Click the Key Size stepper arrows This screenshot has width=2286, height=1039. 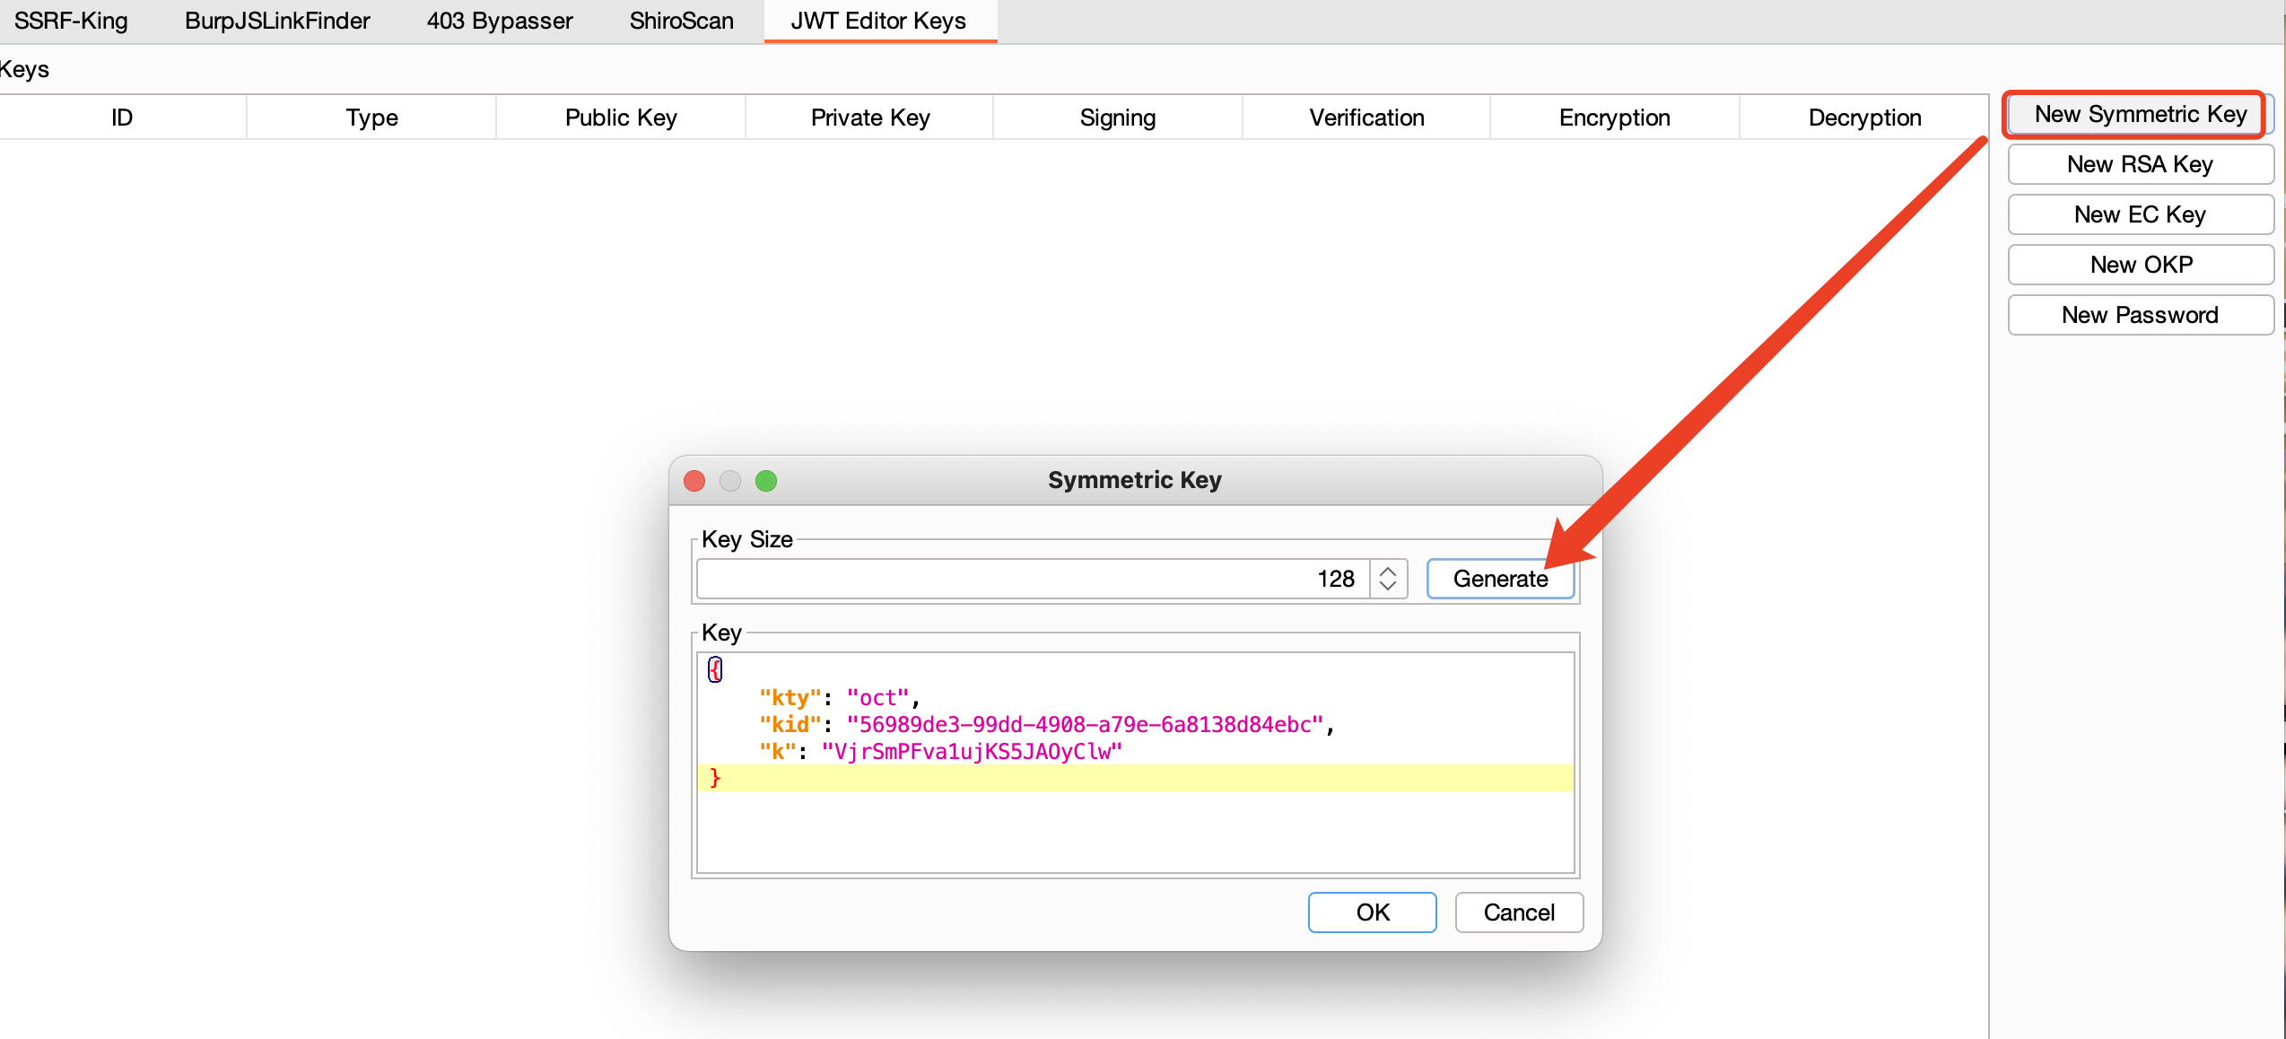click(1387, 579)
